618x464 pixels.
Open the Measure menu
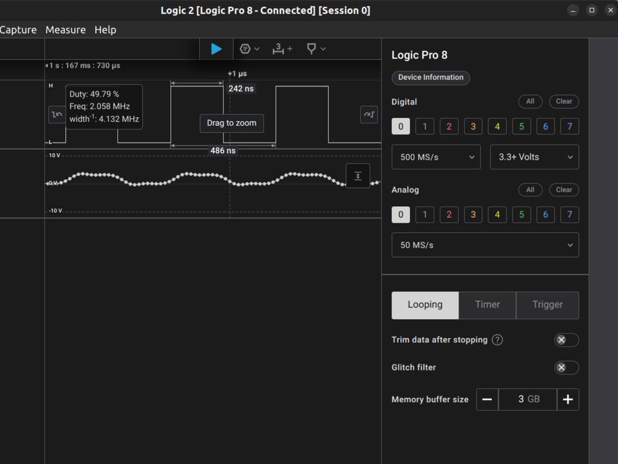click(65, 30)
